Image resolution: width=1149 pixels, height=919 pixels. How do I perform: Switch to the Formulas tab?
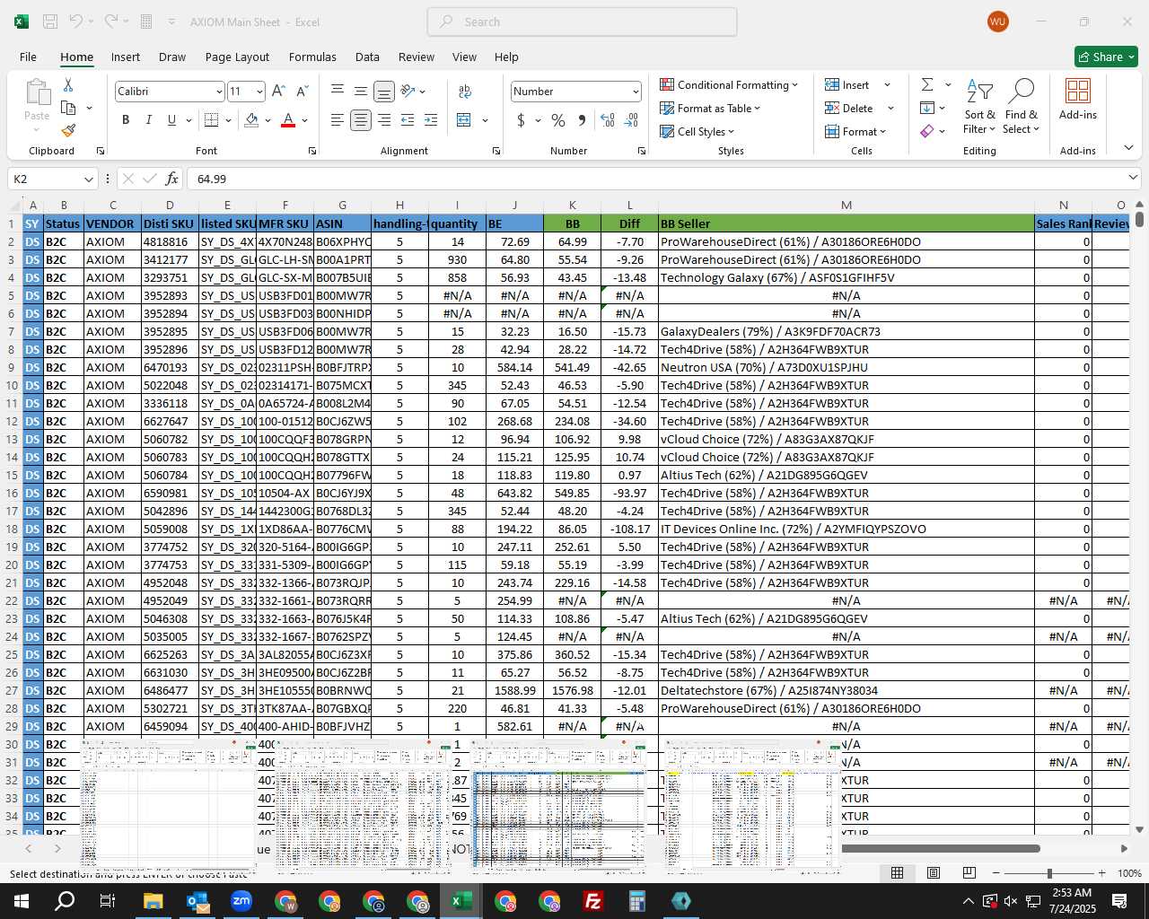pos(312,57)
